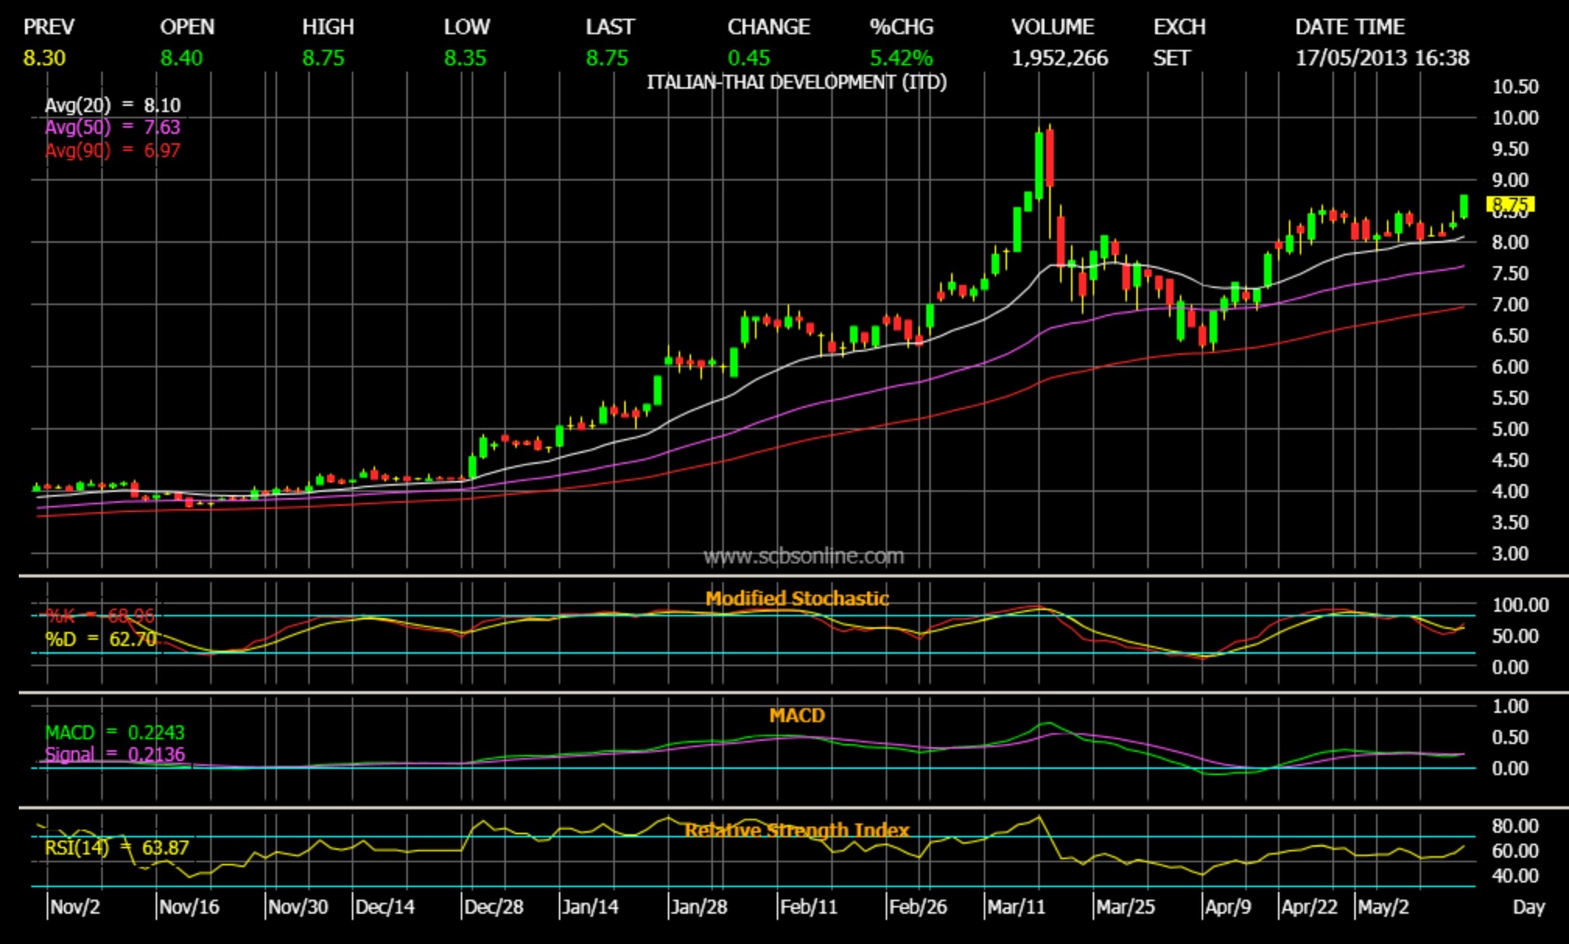Click the 1.00 MACD axis label
Screen dimensions: 1569x944
click(x=1510, y=706)
